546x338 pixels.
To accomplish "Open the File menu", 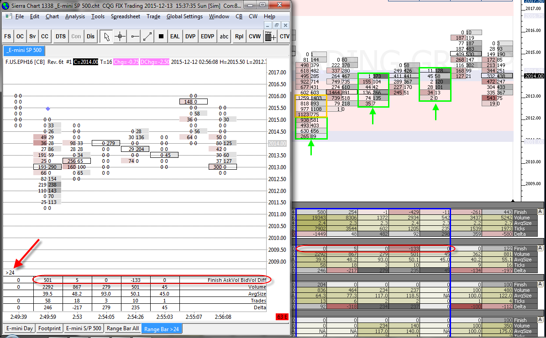I will coord(20,16).
